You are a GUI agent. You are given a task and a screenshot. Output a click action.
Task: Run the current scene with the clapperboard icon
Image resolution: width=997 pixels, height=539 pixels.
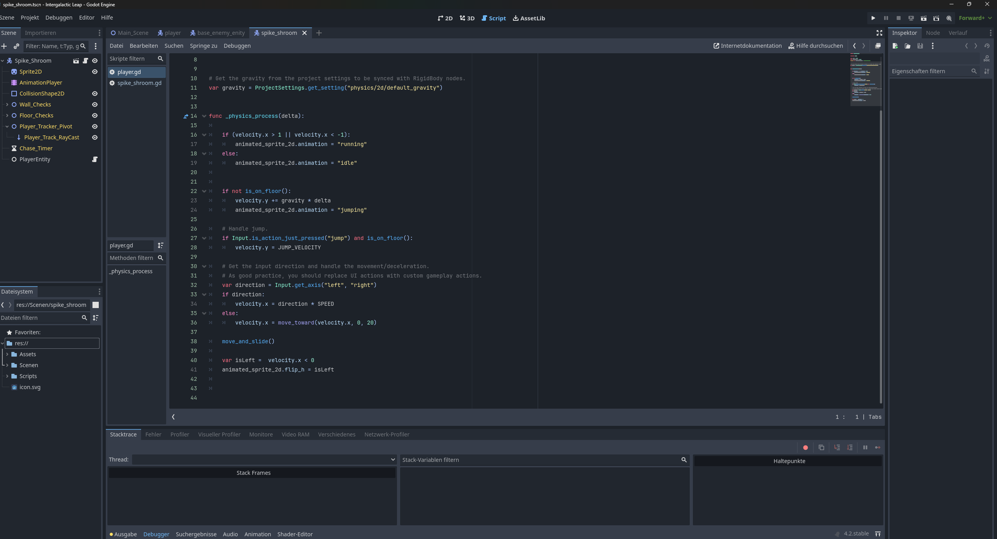[923, 18]
